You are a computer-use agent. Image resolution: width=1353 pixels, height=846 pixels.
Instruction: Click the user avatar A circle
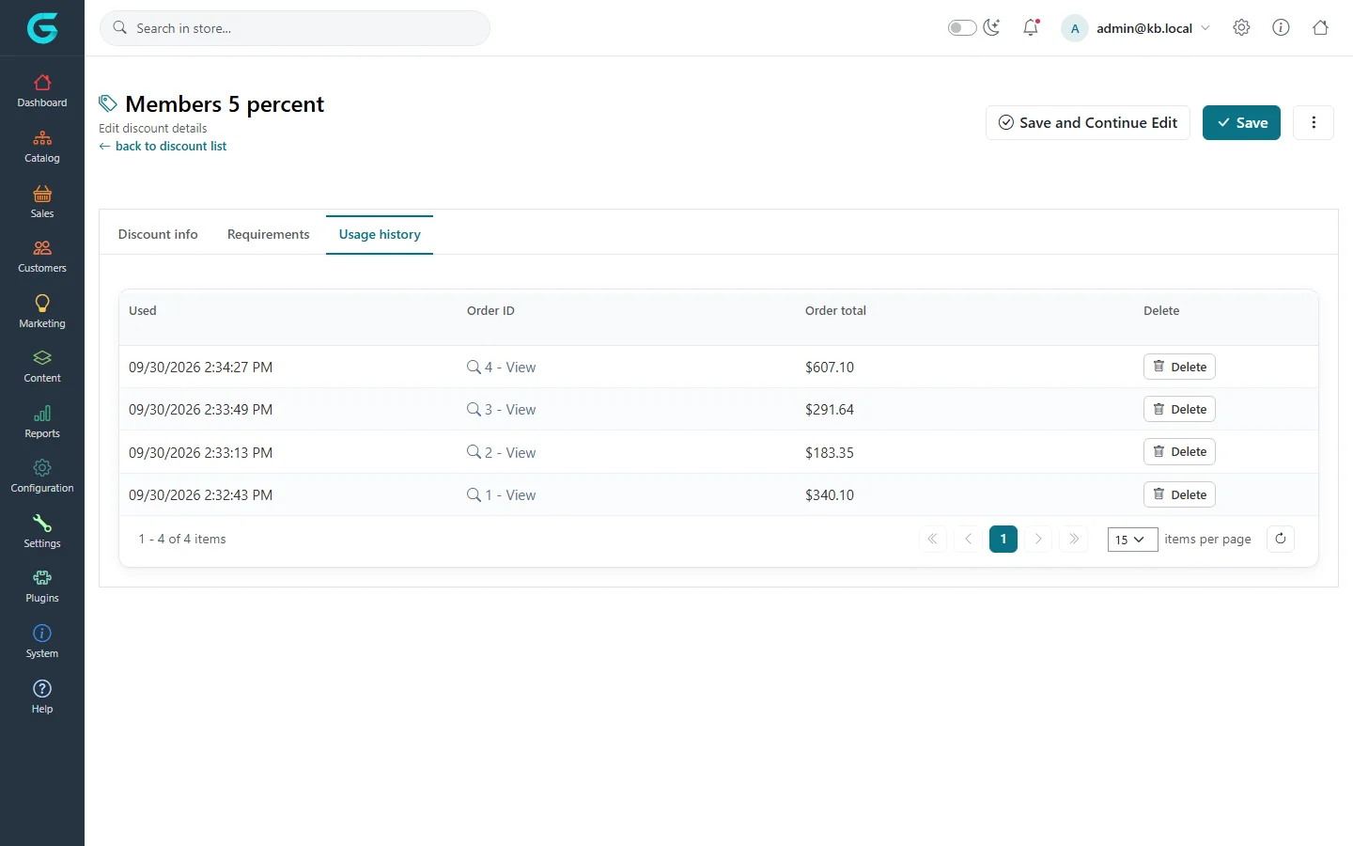click(x=1075, y=28)
